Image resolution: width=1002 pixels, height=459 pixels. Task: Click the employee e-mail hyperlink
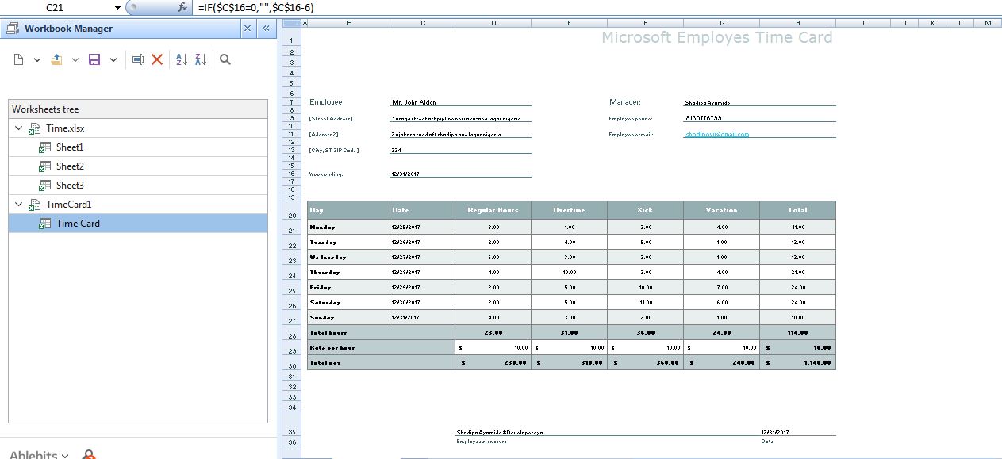[x=716, y=134]
